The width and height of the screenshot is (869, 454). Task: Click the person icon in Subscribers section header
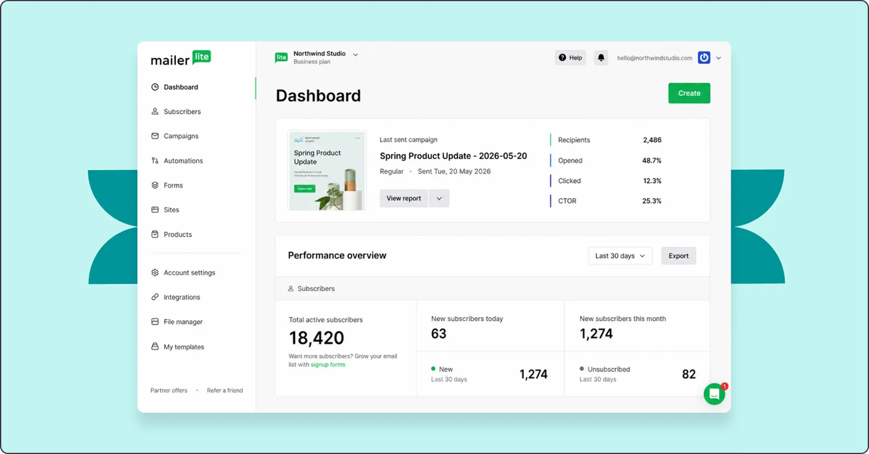pos(291,289)
